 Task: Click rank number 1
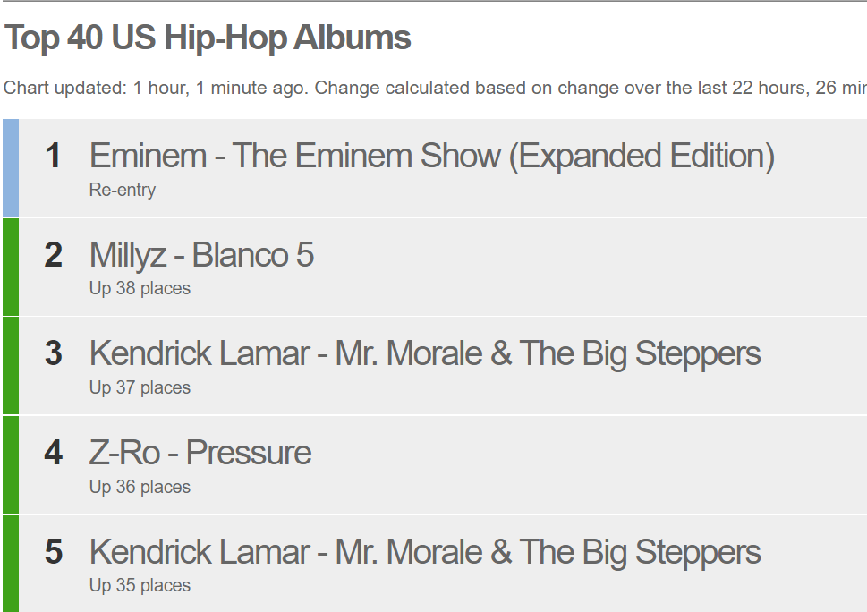click(53, 156)
